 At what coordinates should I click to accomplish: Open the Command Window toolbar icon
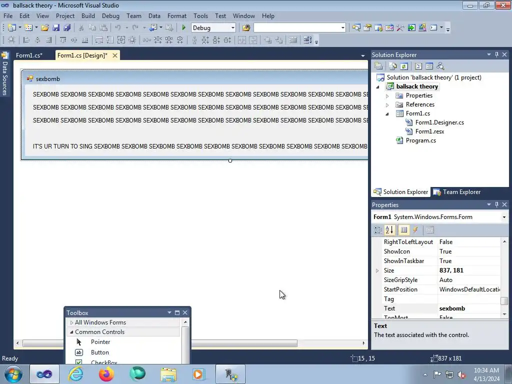(x=433, y=28)
